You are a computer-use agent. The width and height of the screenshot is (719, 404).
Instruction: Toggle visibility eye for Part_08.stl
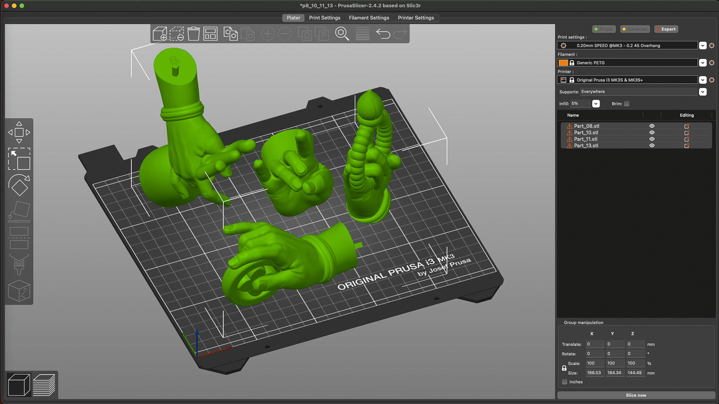652,126
